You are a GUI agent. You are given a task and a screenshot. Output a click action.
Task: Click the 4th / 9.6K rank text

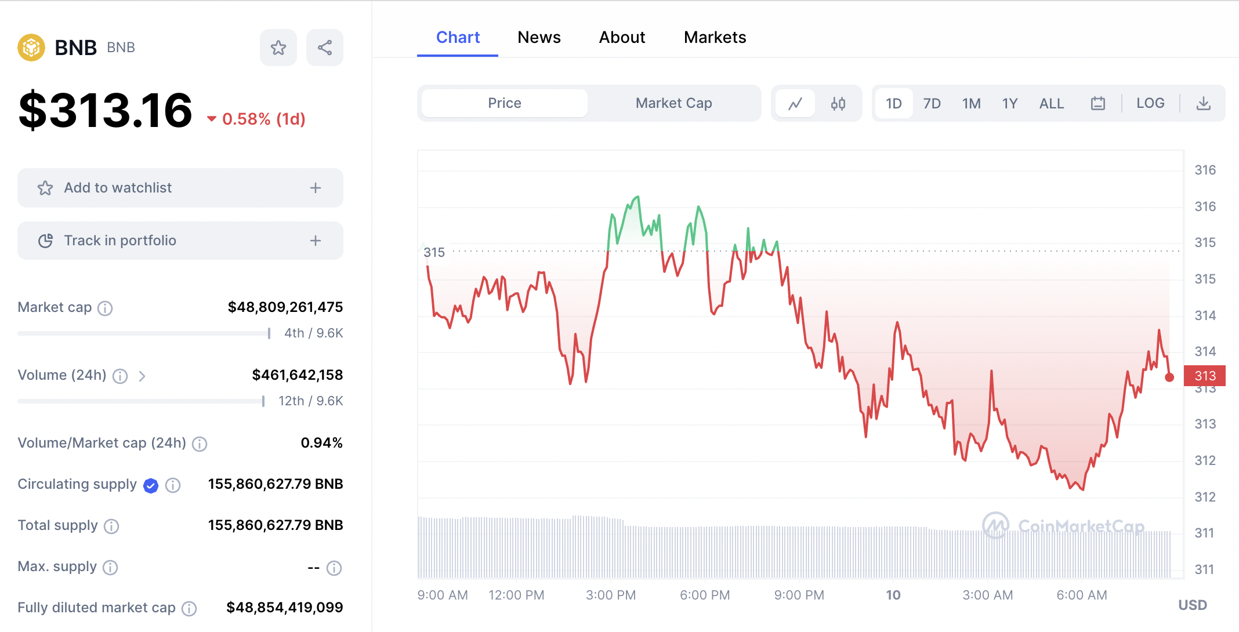coord(314,333)
